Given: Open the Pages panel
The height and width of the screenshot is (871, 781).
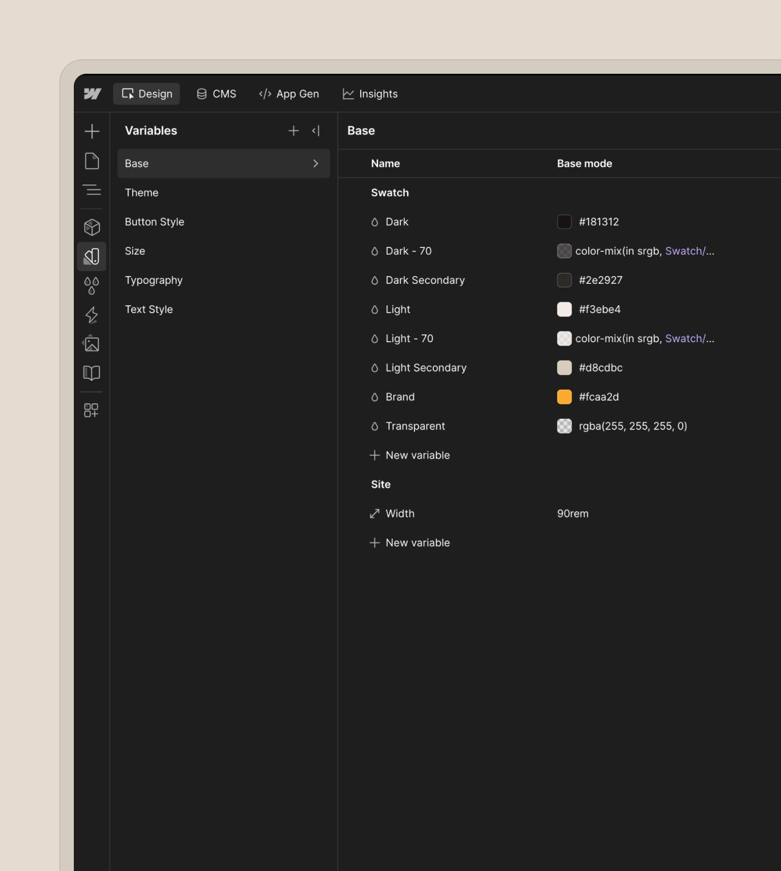Looking at the screenshot, I should point(92,162).
